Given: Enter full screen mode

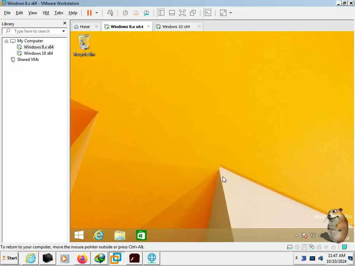Looking at the screenshot, I should 182,13.
